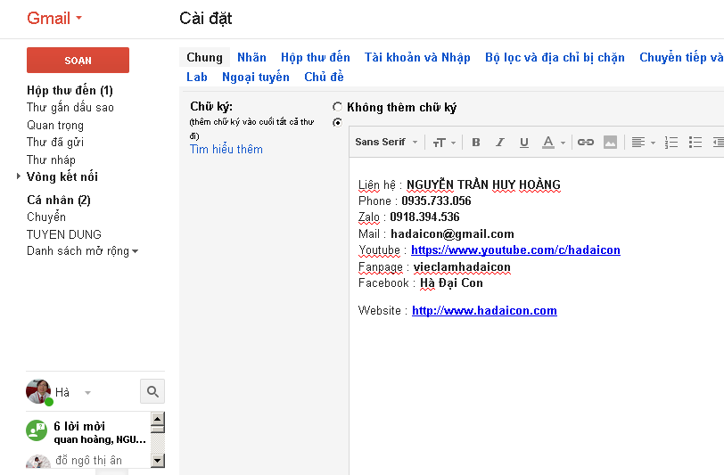Screen dimensions: 724x475
Task: Open the hadaicon.com website link
Action: (484, 311)
